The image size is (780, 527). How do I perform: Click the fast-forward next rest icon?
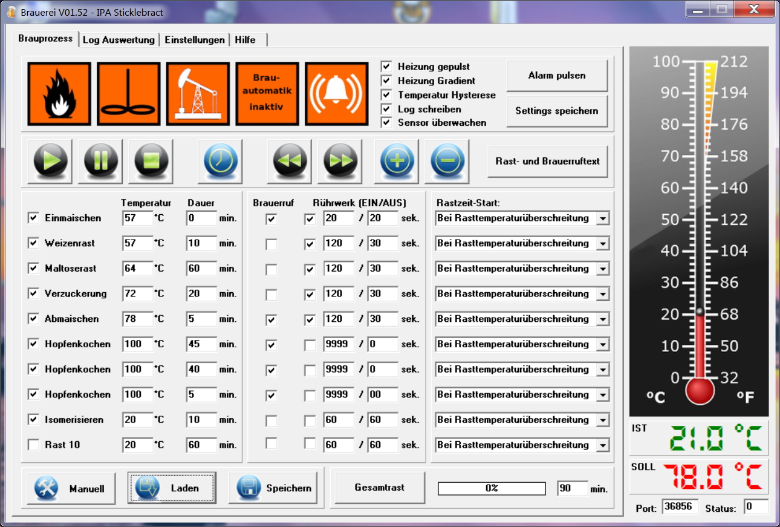pyautogui.click(x=340, y=162)
